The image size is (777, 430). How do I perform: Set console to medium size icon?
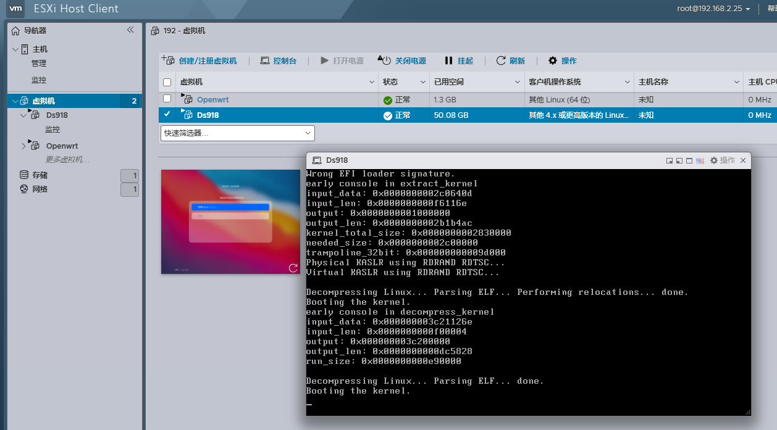pyautogui.click(x=679, y=160)
